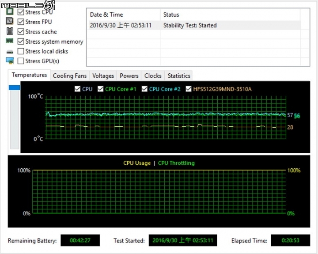Click the CPU Usage legend label

point(137,163)
